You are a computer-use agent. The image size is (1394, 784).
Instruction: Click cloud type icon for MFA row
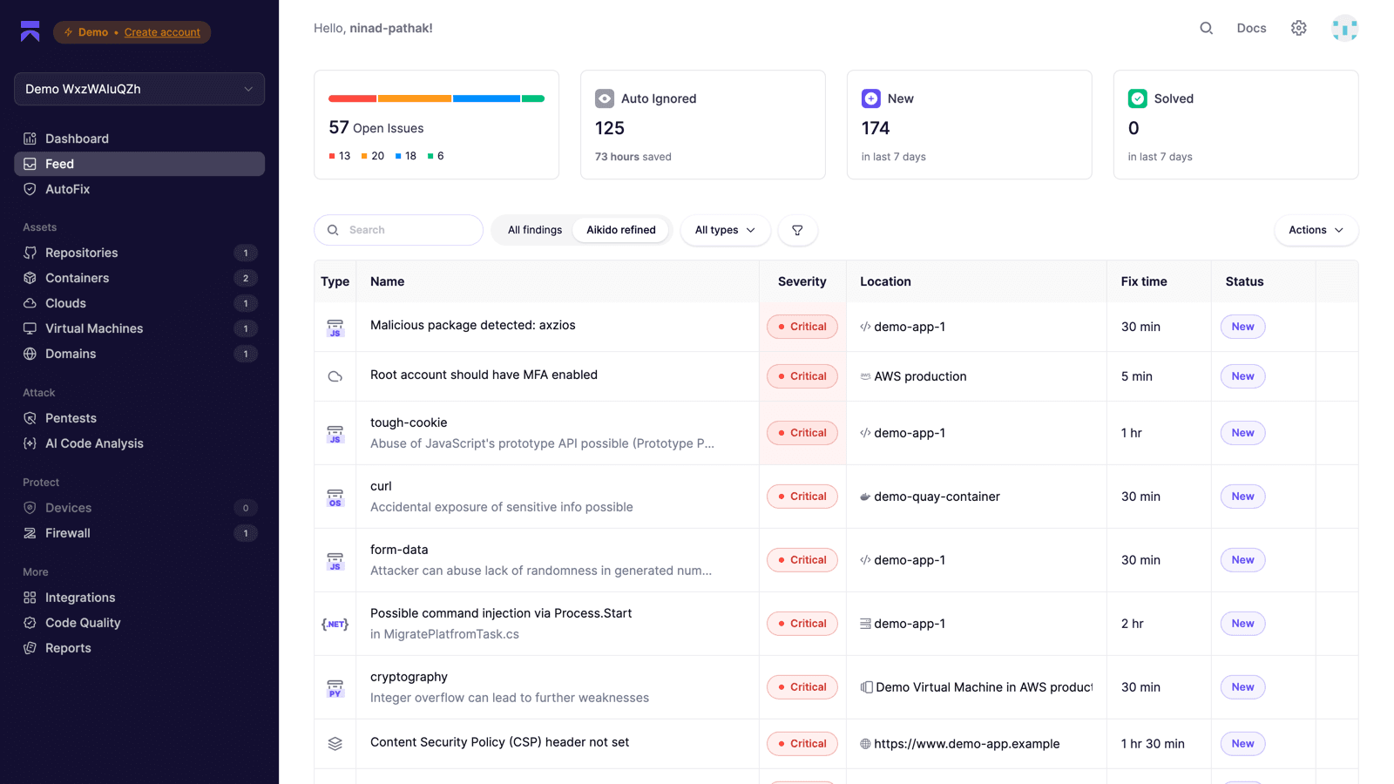point(335,376)
